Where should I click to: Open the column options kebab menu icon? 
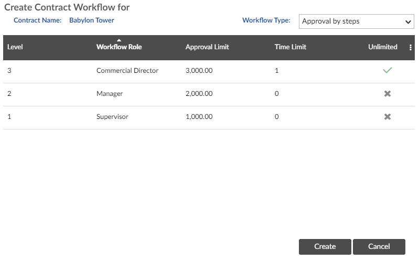pos(411,48)
